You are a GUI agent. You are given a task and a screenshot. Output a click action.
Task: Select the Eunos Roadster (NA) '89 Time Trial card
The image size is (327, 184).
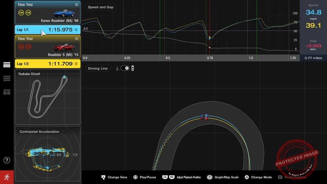tap(48, 12)
